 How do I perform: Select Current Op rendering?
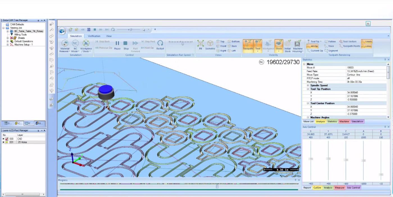(315, 51)
